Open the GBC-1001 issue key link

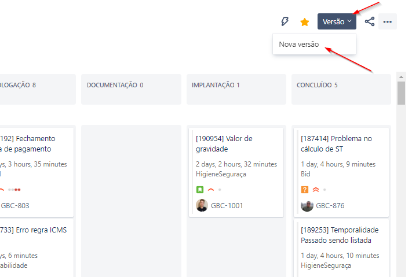[227, 205]
